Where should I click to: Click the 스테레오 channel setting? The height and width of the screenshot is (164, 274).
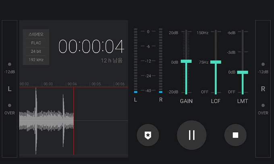tap(36, 34)
